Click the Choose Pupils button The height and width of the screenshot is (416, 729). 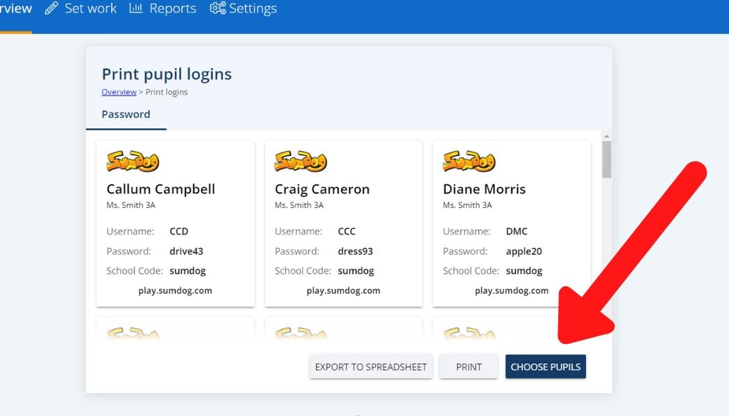tap(546, 366)
